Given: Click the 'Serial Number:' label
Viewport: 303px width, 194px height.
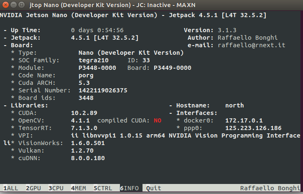Looking at the screenshot, I should click(44, 90).
